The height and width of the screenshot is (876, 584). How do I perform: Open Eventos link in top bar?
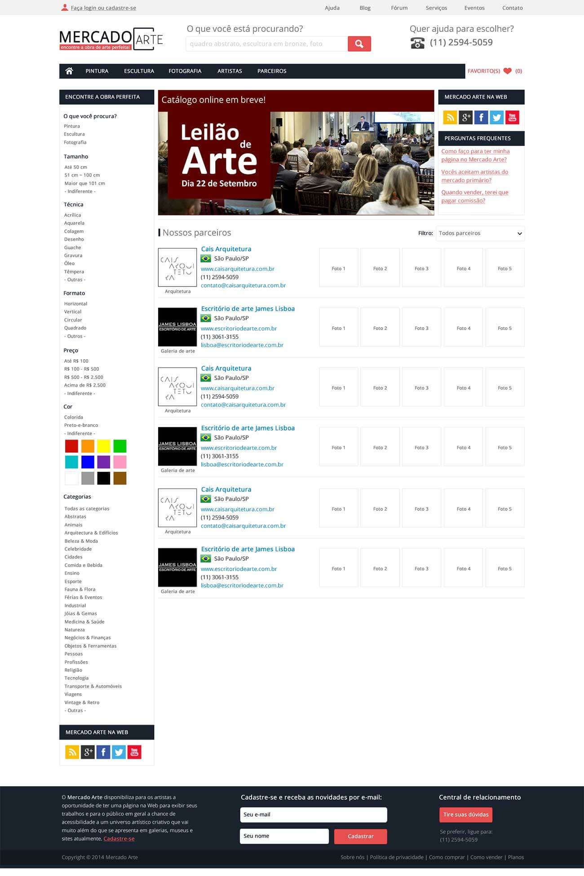pyautogui.click(x=474, y=8)
